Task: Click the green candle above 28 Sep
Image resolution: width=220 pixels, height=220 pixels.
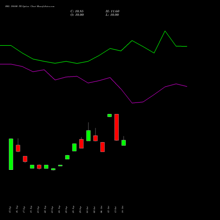Action: tap(74, 147)
